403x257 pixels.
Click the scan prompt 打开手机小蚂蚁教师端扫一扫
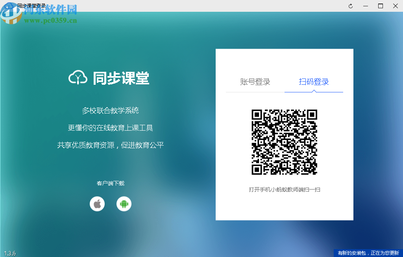pos(284,189)
